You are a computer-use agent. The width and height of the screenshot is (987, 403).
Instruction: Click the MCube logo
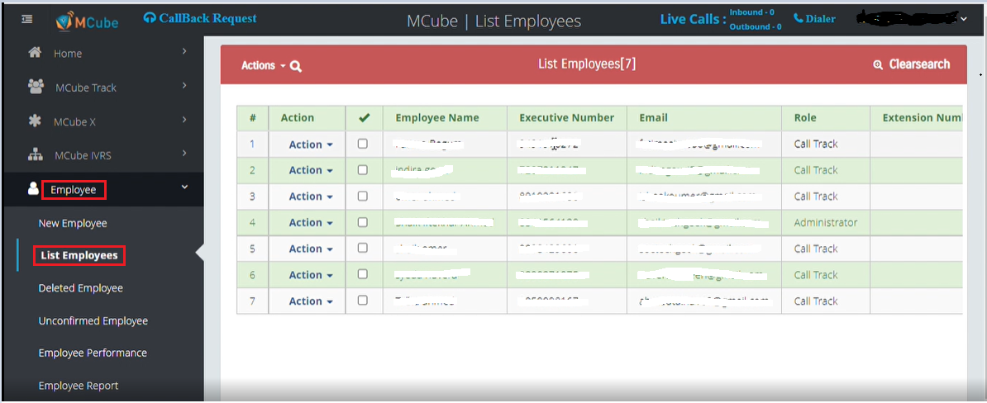coord(88,21)
